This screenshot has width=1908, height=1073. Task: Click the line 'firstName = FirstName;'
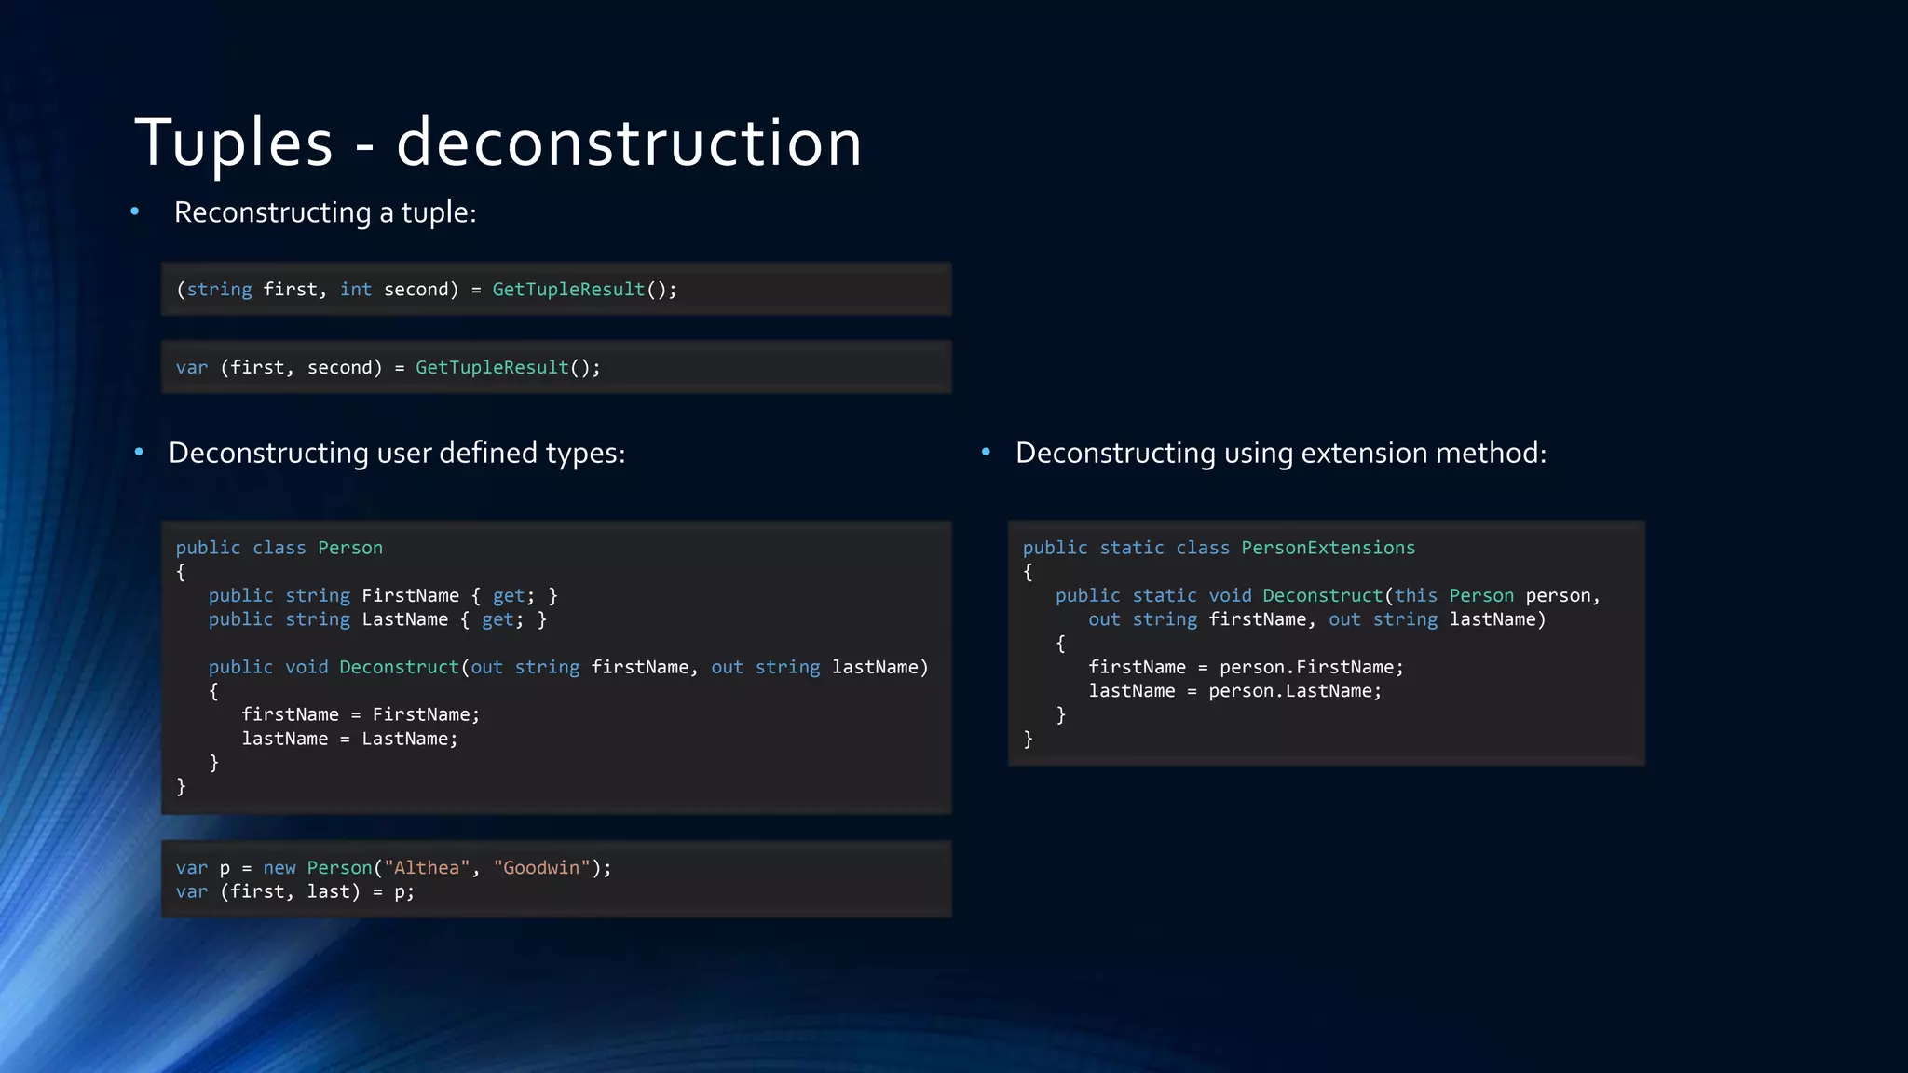point(361,714)
